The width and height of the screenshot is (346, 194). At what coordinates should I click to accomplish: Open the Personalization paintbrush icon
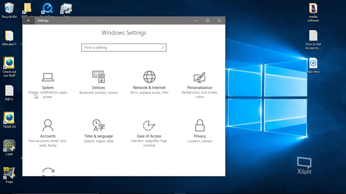(200, 77)
